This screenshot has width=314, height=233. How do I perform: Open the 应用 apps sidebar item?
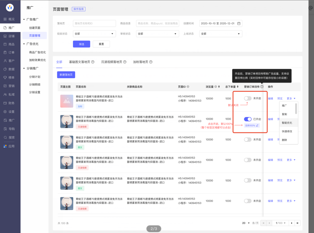[9, 146]
